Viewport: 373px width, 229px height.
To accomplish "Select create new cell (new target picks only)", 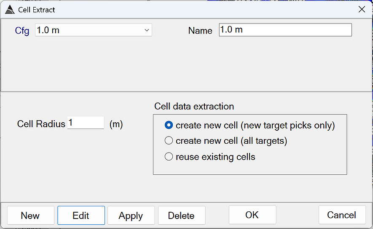I will click(x=169, y=125).
